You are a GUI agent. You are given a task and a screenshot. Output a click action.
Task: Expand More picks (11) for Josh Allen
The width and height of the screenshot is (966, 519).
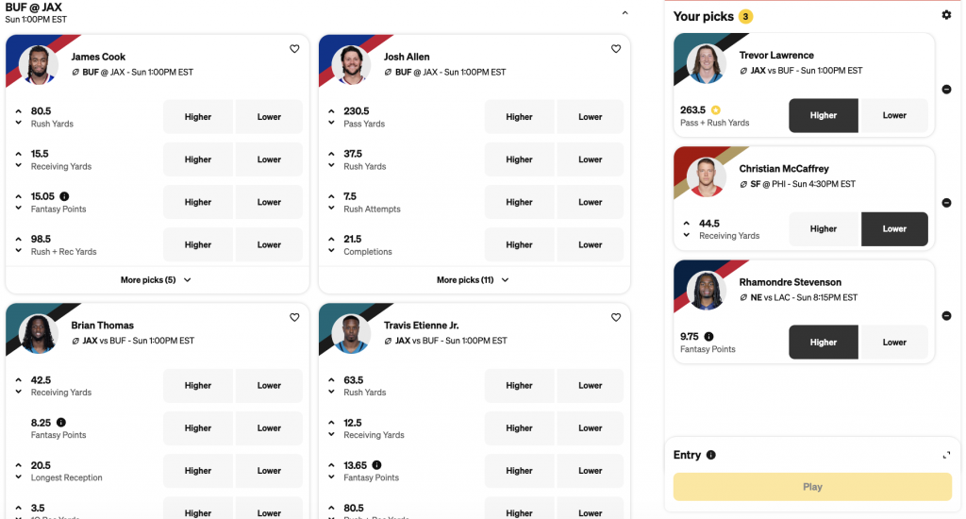(x=473, y=280)
